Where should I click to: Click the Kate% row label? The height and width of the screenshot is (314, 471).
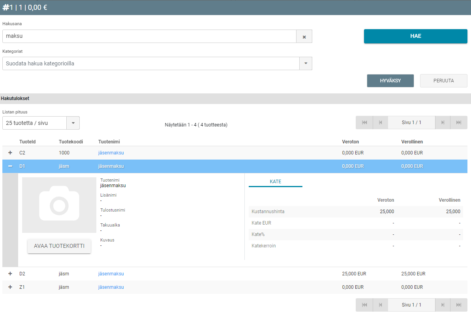point(258,234)
